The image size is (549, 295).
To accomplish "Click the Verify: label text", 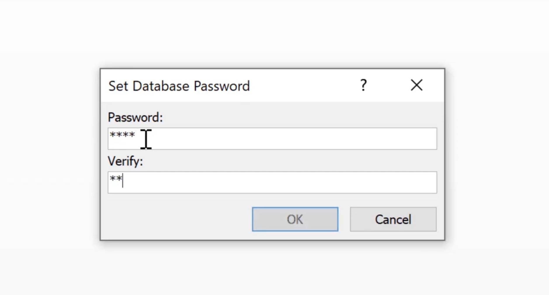I will [125, 161].
